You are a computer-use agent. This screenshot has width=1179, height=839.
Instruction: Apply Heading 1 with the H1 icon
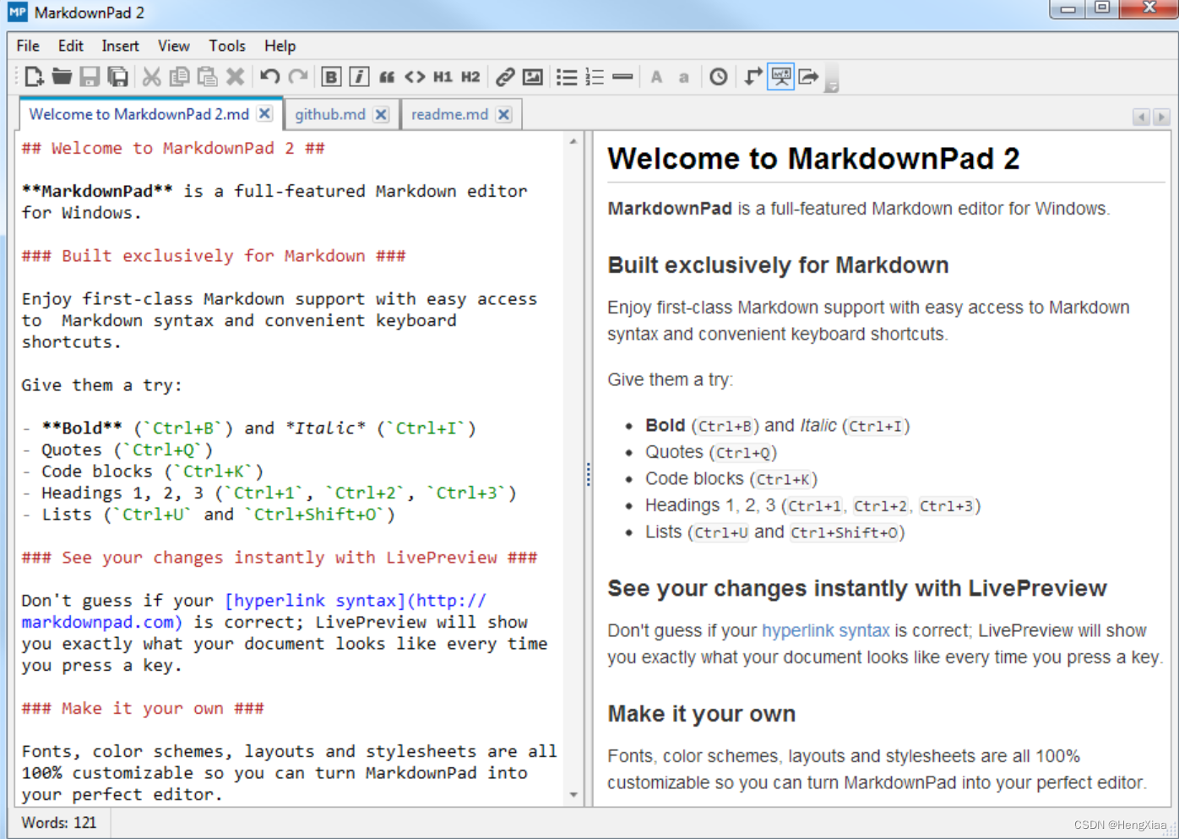443,77
